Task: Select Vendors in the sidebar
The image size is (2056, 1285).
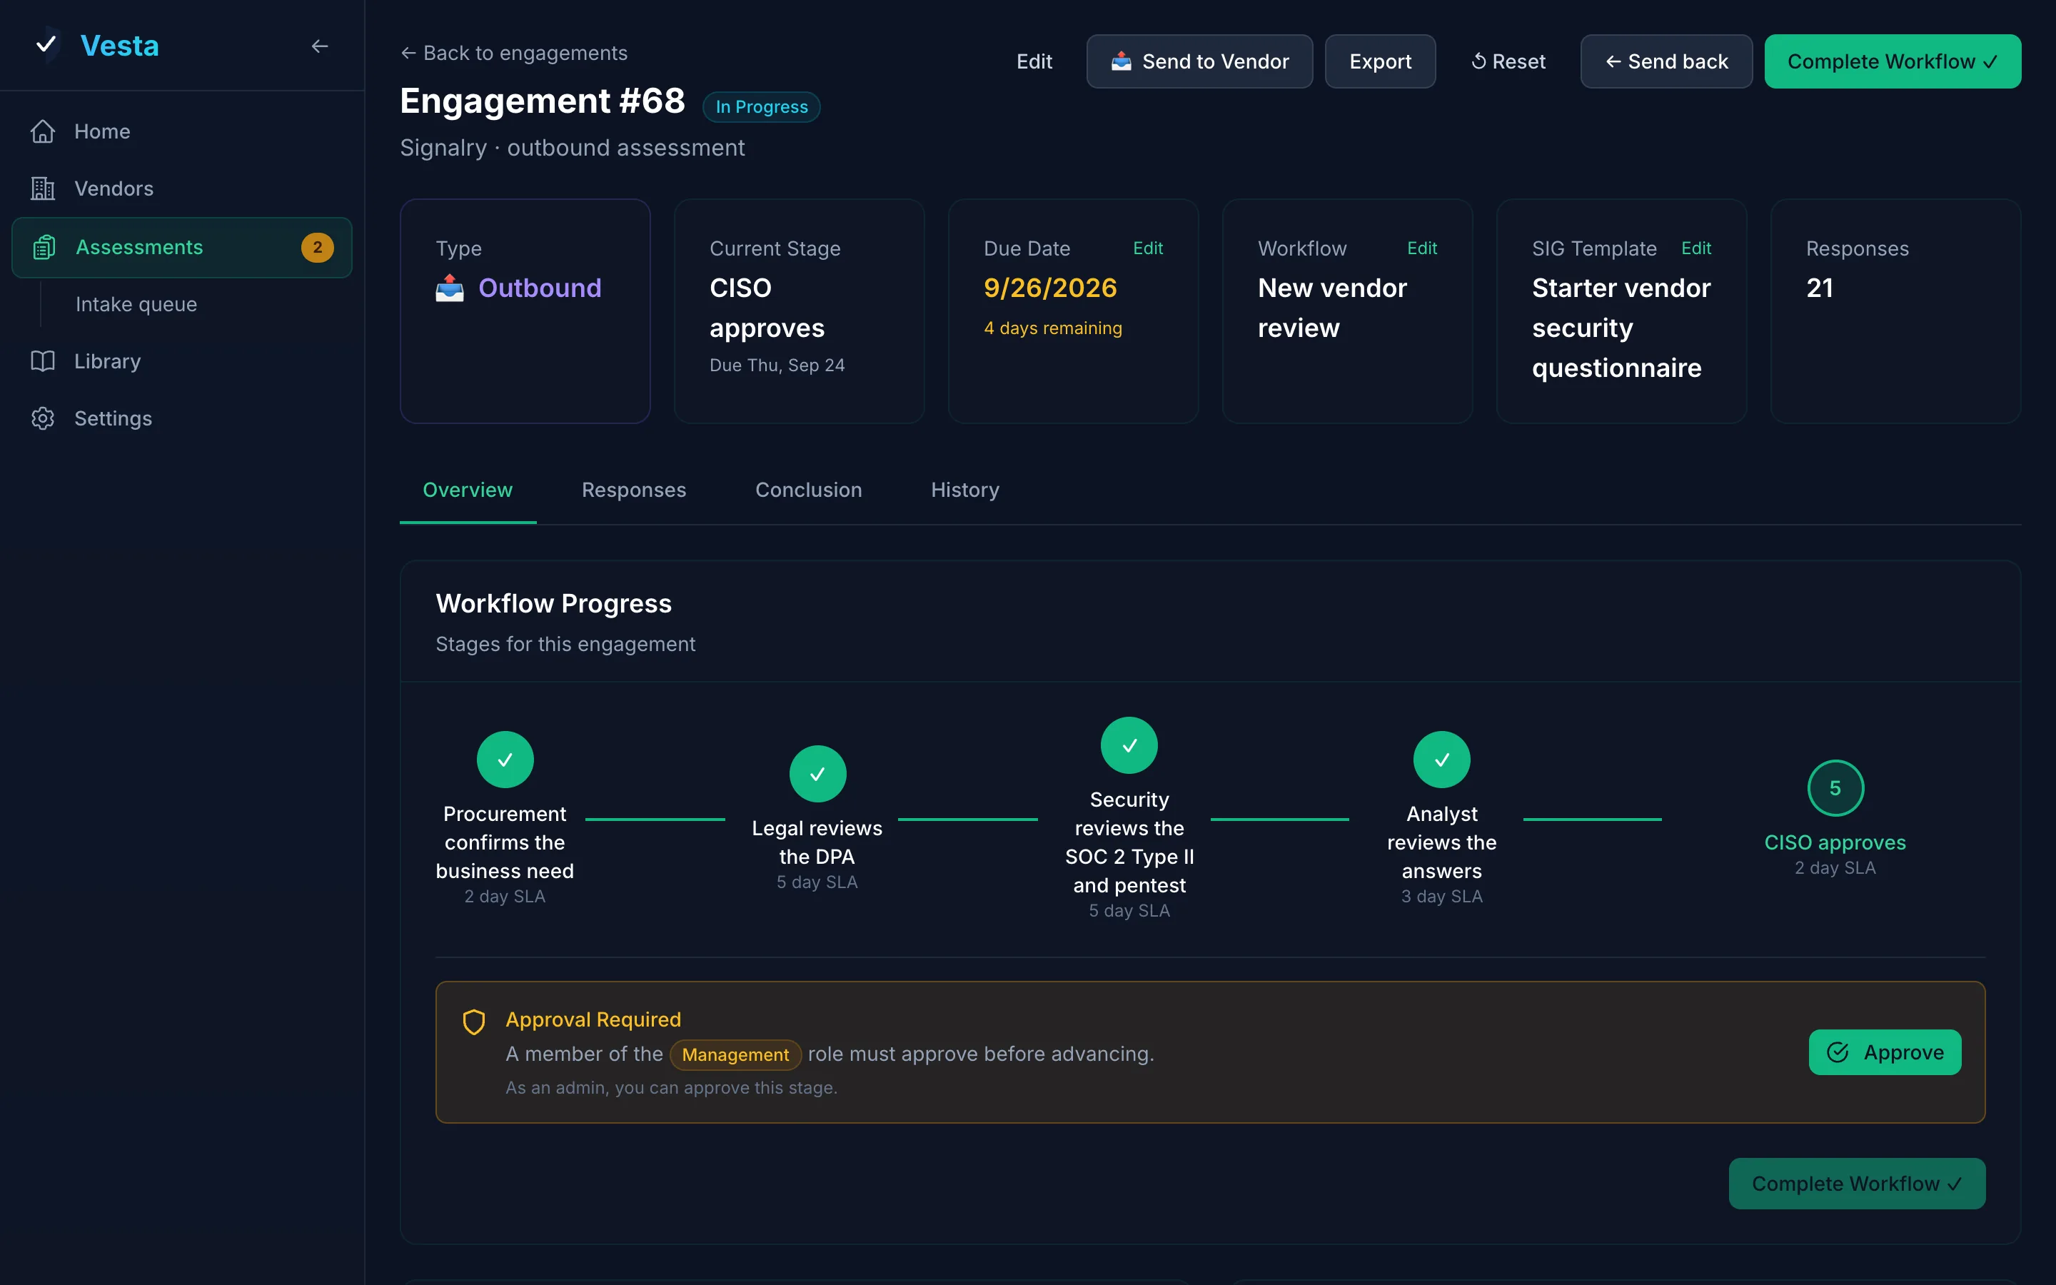Action: 182,188
